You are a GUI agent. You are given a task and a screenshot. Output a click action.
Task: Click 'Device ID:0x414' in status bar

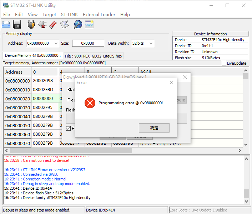[x=101, y=210]
